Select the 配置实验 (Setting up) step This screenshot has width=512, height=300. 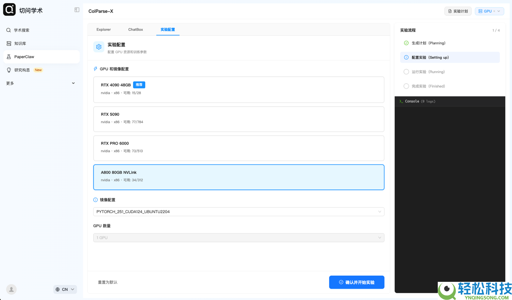pos(450,57)
